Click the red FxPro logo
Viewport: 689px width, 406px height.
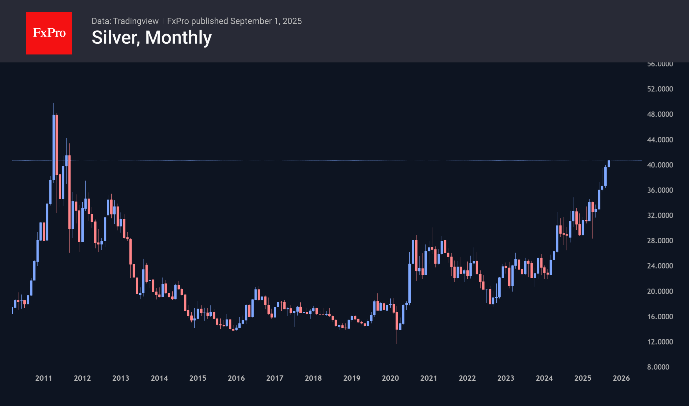pos(49,33)
